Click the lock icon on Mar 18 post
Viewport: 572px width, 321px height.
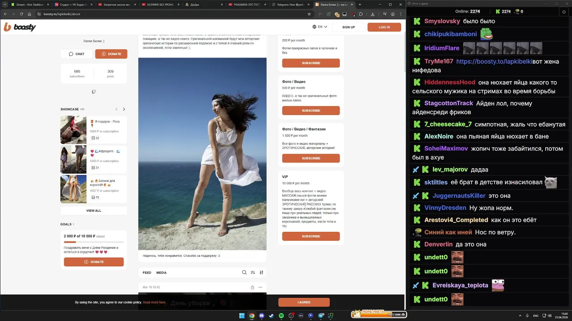(x=252, y=288)
